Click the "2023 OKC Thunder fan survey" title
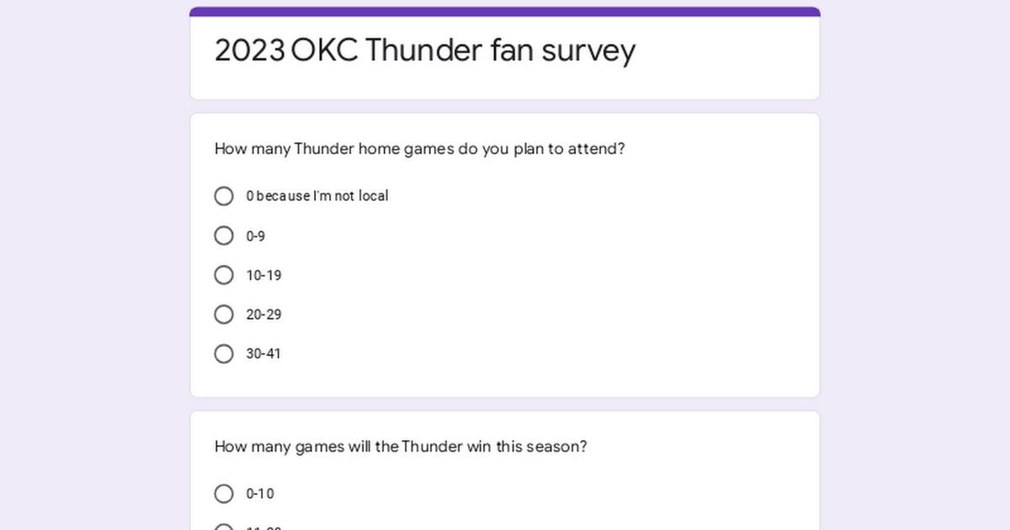Image resolution: width=1010 pixels, height=530 pixels. [425, 50]
